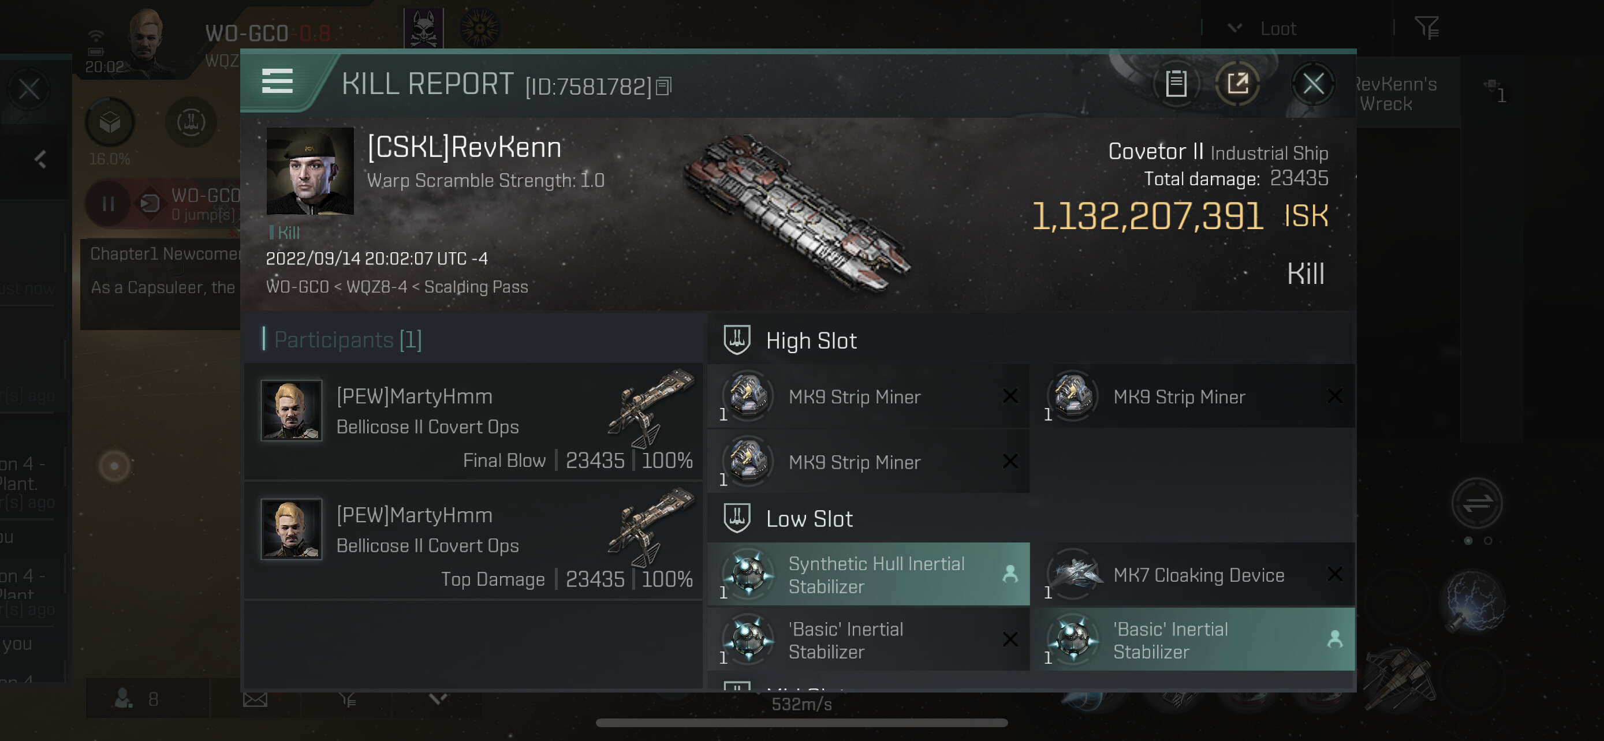Image resolution: width=1604 pixels, height=741 pixels.
Task: Open RevKenn's character portrait
Action: click(x=310, y=171)
